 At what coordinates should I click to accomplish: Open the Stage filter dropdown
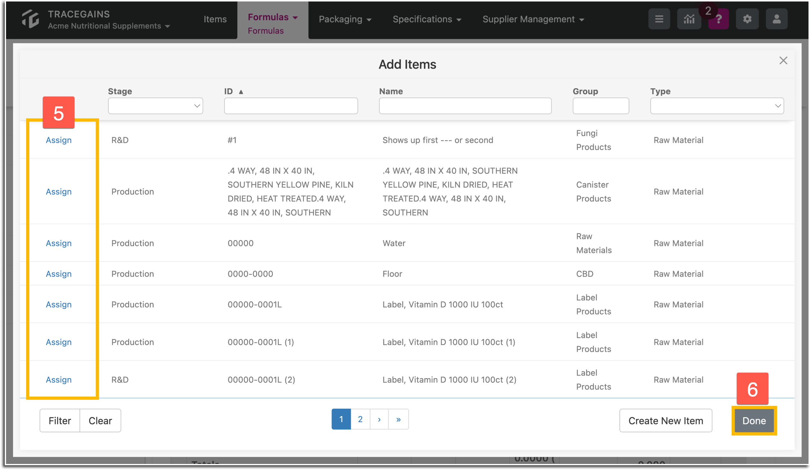155,106
